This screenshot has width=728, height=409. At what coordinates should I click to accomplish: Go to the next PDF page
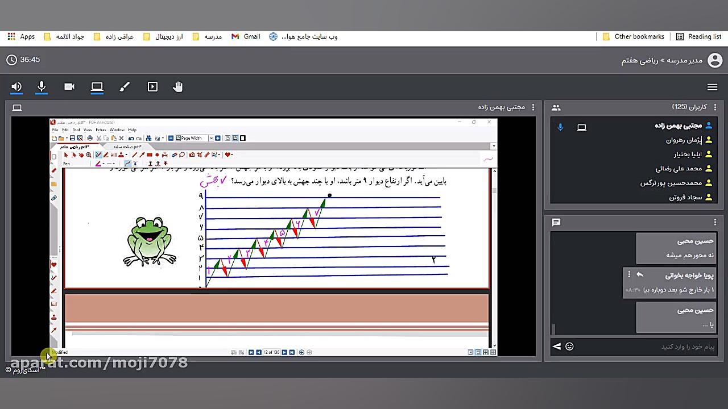[284, 352]
